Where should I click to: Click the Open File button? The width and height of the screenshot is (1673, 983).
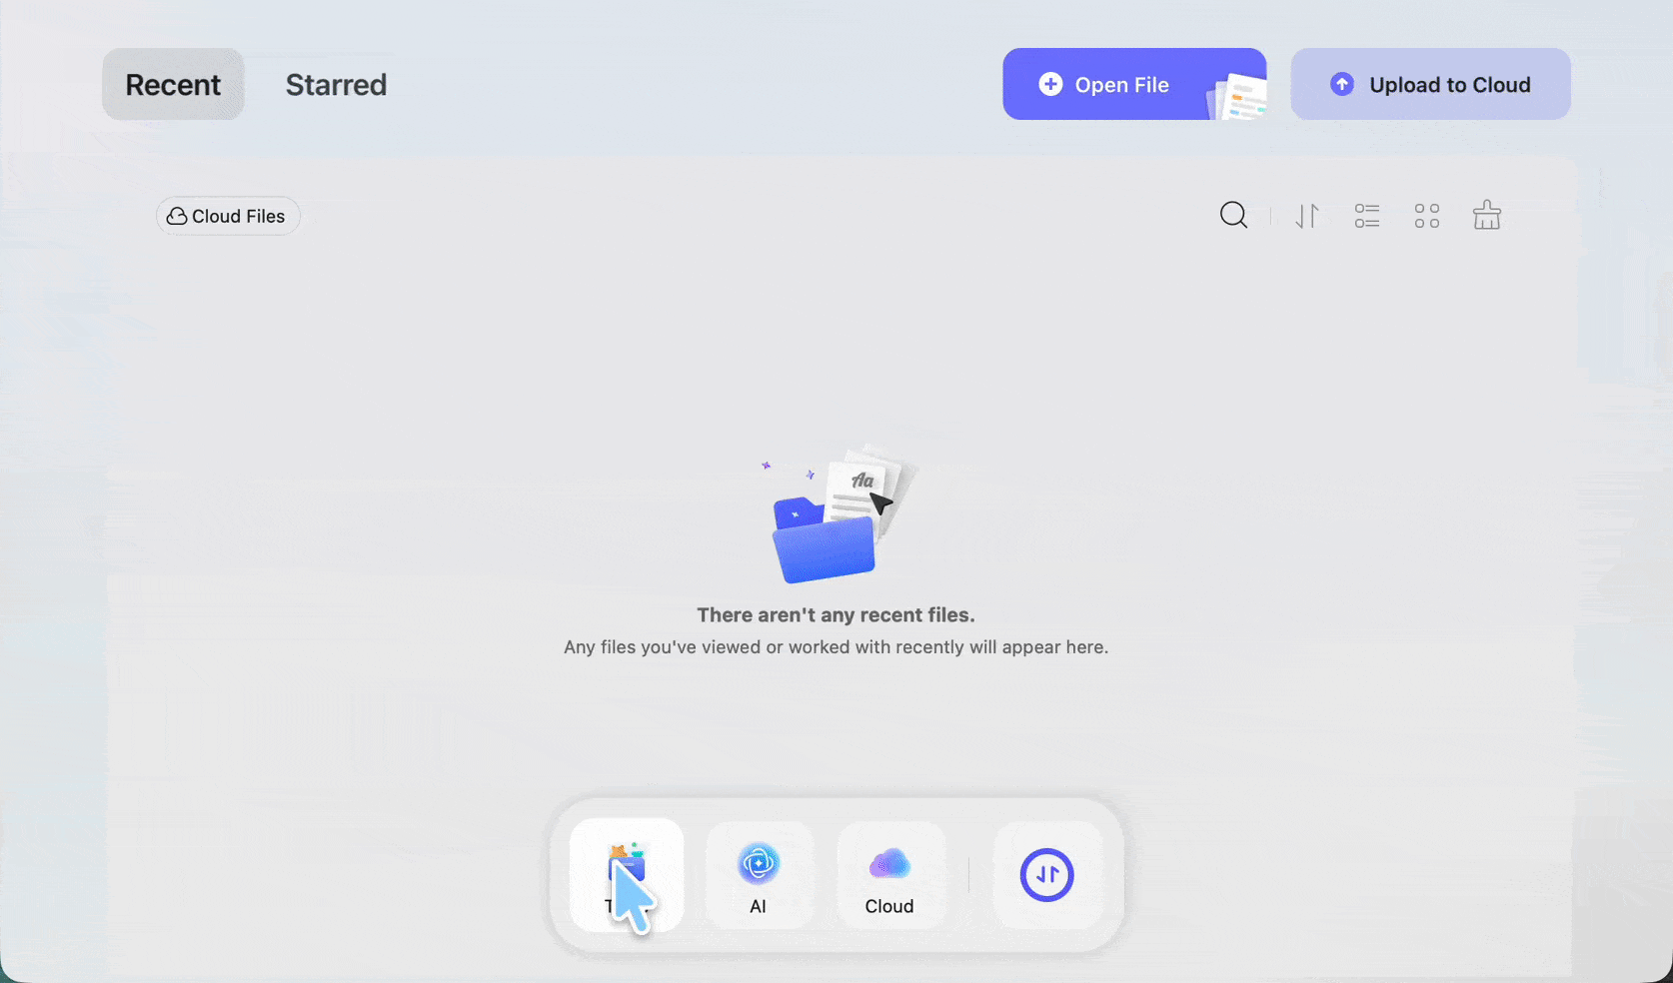(1134, 84)
